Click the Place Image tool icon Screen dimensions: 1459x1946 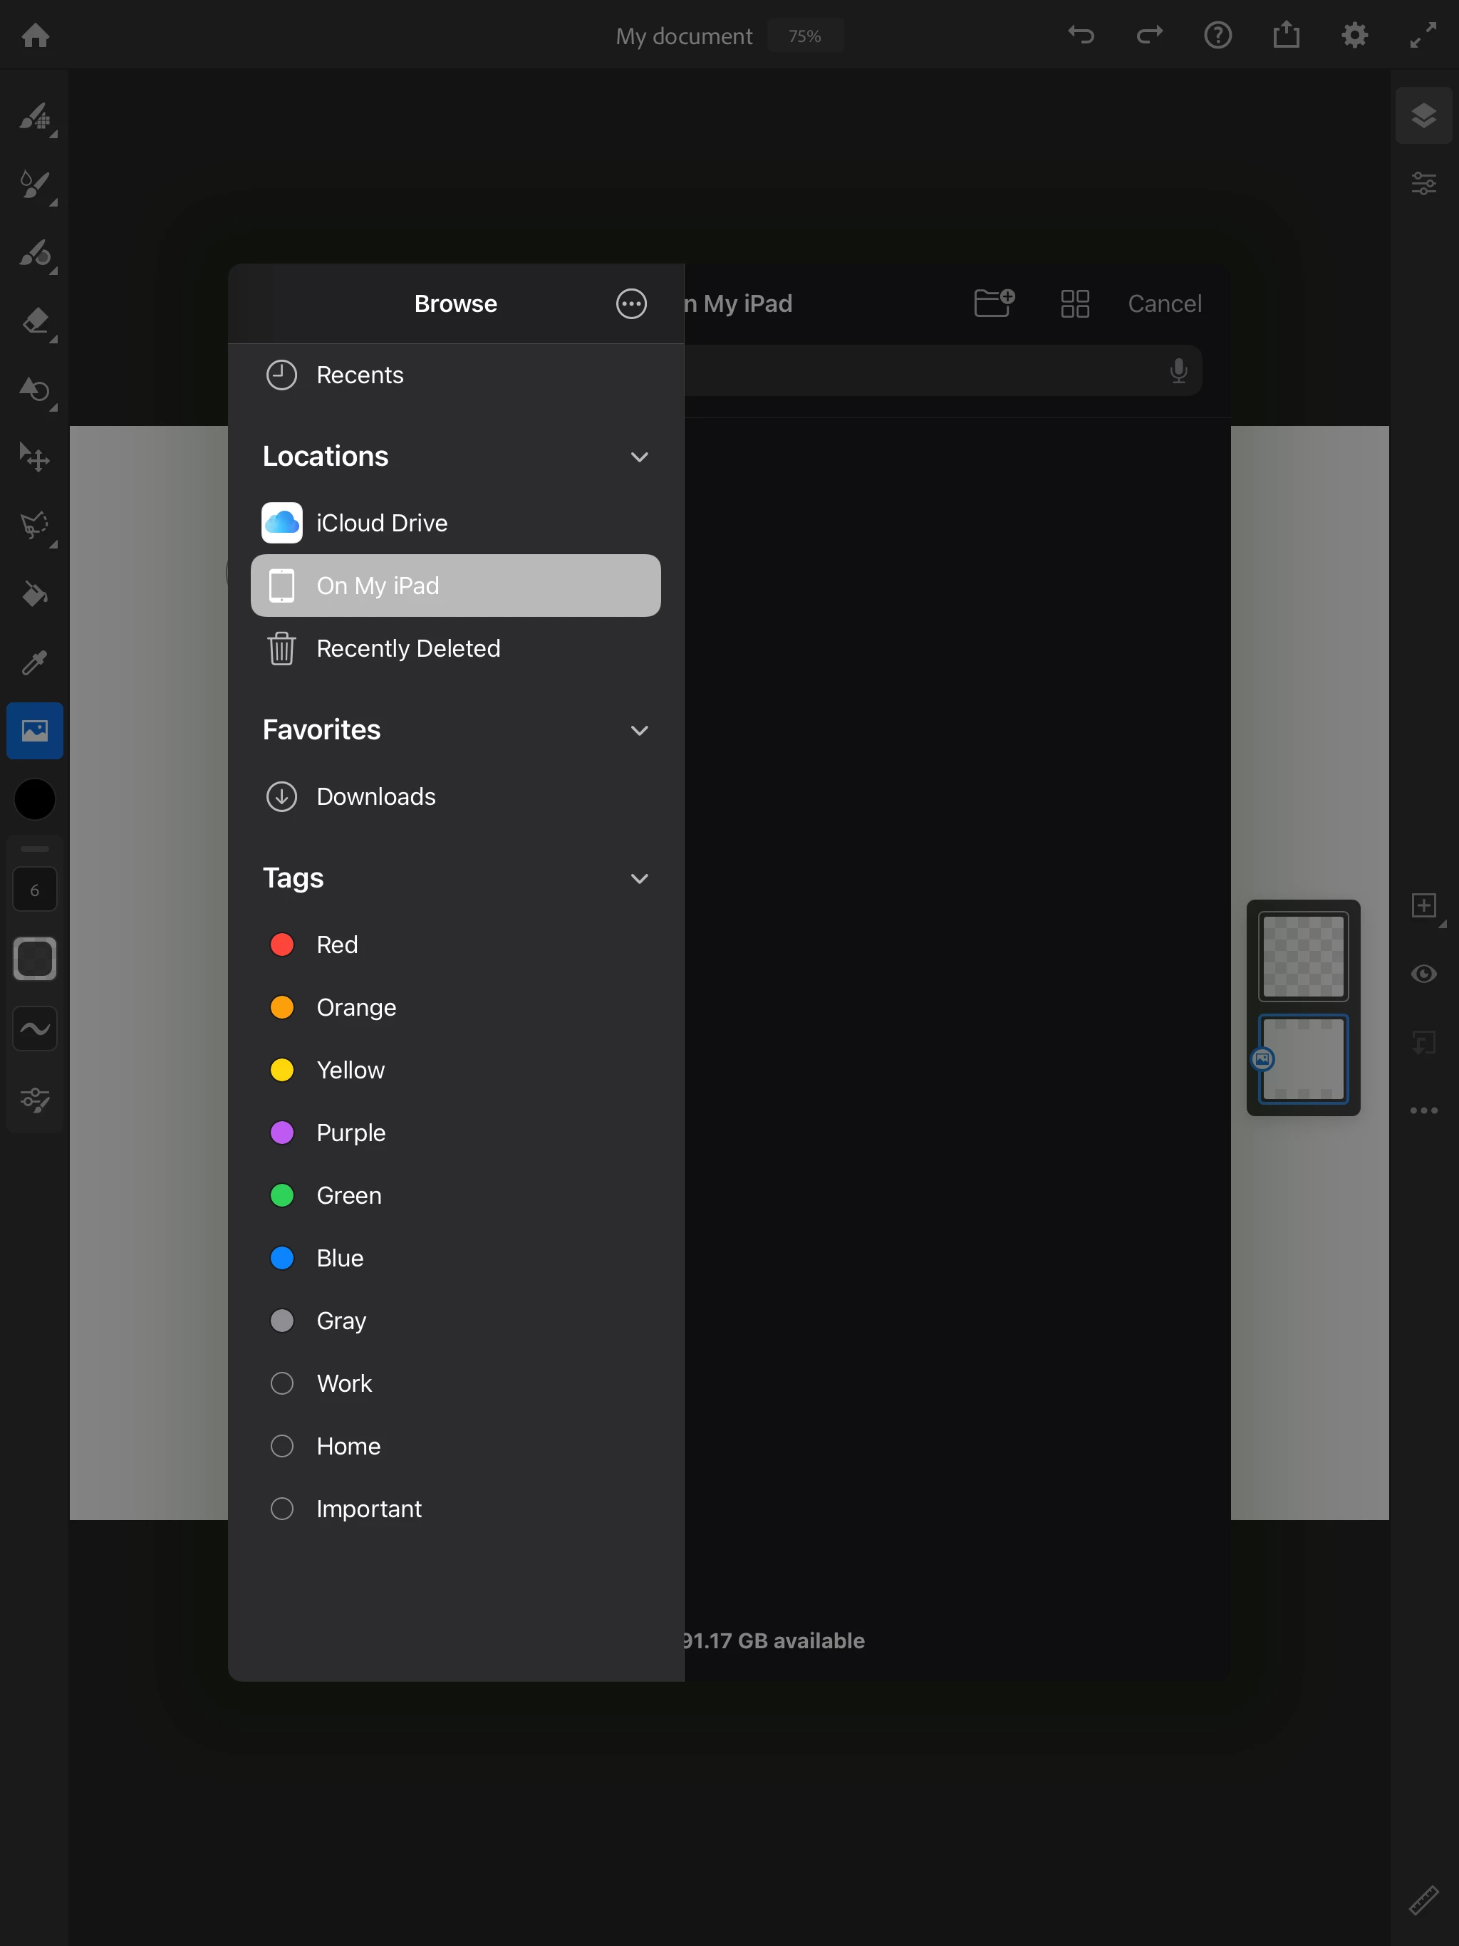35,731
